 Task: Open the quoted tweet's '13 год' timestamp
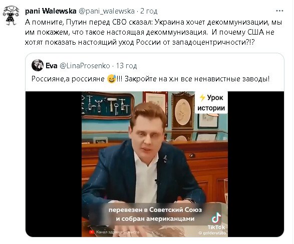(x=126, y=66)
